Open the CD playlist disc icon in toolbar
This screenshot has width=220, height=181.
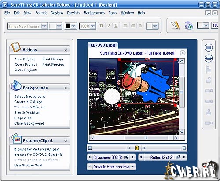(188, 26)
